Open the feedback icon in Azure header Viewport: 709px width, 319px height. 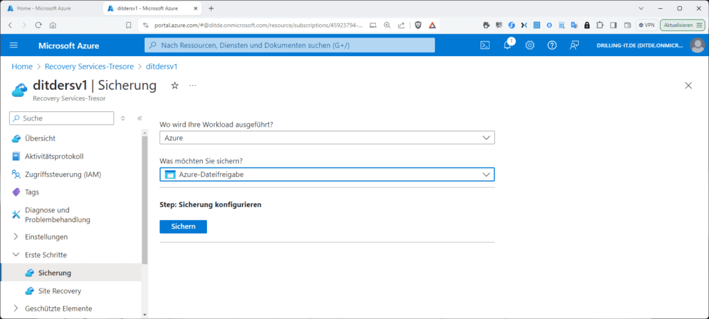[574, 45]
